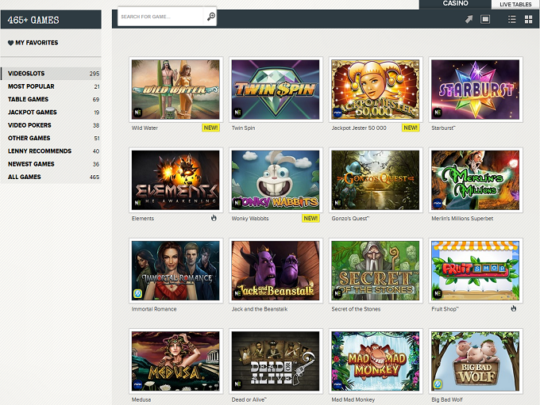Viewport: 540px width, 405px height.
Task: Open the Jack and the Beanstalk thumbnail
Action: [x=276, y=270]
